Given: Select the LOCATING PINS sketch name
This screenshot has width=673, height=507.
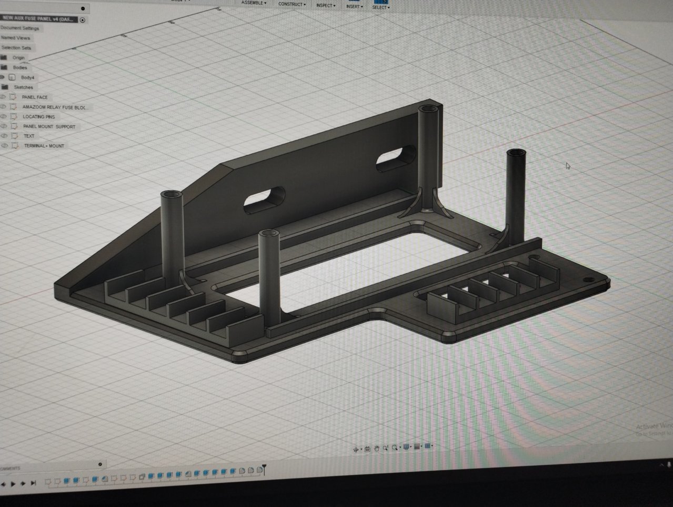Looking at the screenshot, I should pyautogui.click(x=38, y=117).
